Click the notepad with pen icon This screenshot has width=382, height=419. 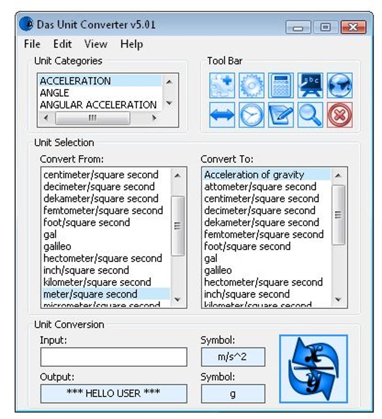click(x=280, y=115)
